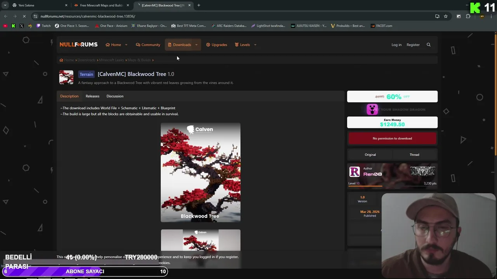
Task: Open author Ren08 profile link
Action: [x=372, y=174]
